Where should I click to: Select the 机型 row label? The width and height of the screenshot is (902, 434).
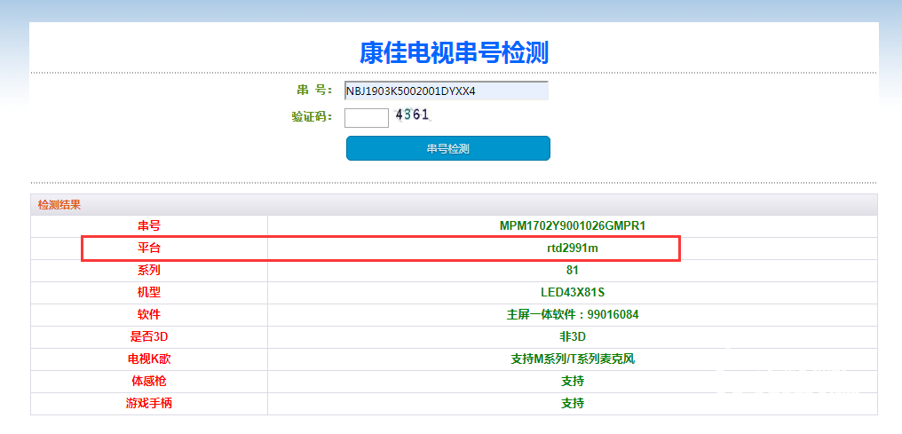point(149,293)
